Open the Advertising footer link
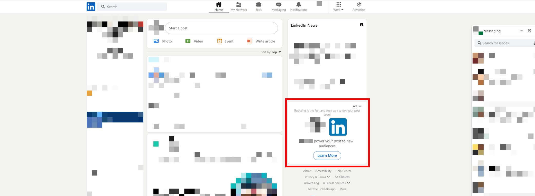 (311, 183)
